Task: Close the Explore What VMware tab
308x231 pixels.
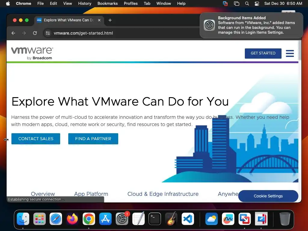Action: coord(99,20)
